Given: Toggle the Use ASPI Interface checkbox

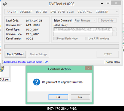Looking at the screenshot, I should point(87,38).
